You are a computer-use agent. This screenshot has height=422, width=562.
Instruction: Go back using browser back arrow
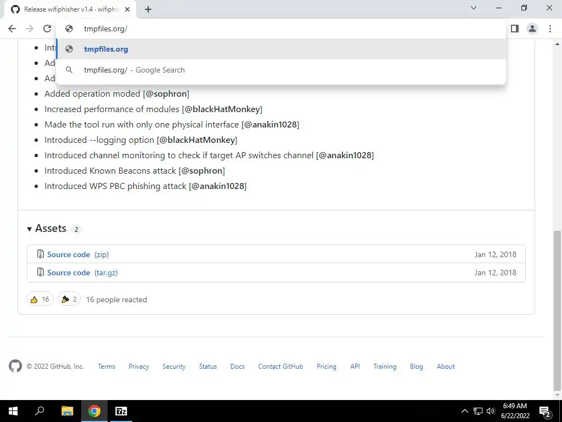point(12,29)
